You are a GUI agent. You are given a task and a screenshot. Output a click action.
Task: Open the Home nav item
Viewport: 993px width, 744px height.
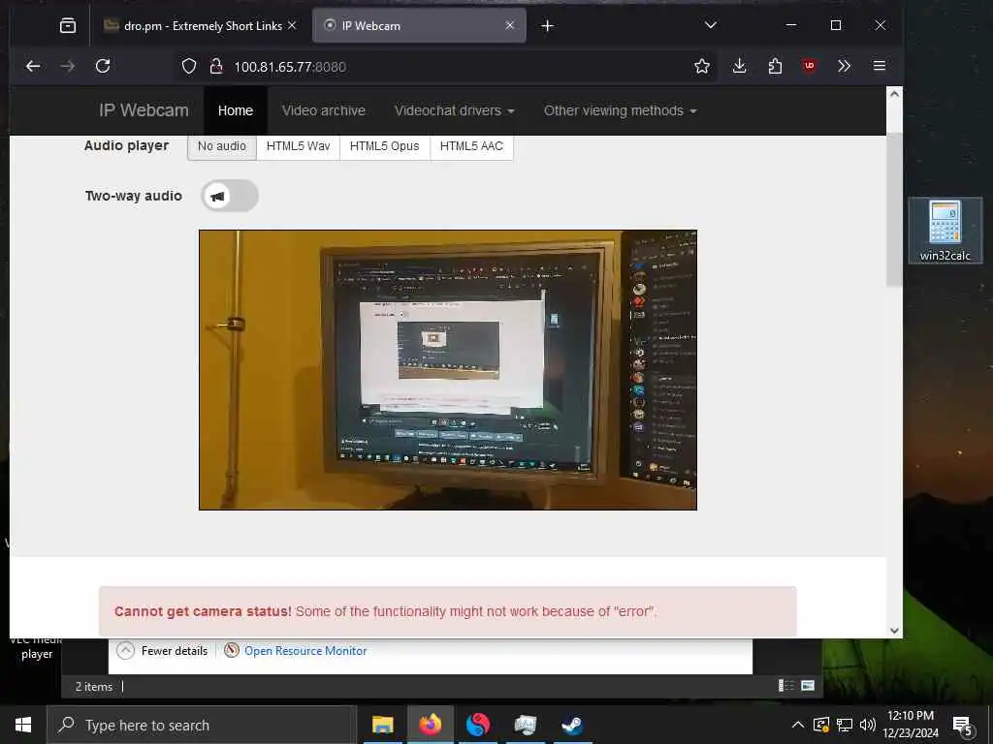coord(236,110)
